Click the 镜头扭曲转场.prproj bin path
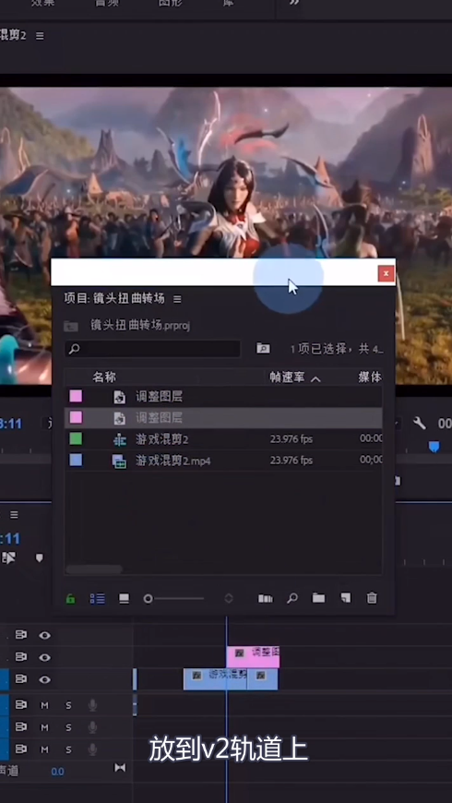Screen dimensions: 452x803 coord(140,325)
